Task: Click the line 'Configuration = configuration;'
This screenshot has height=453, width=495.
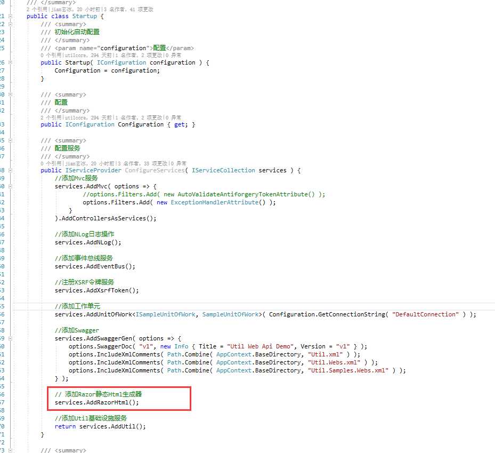Action: (107, 70)
